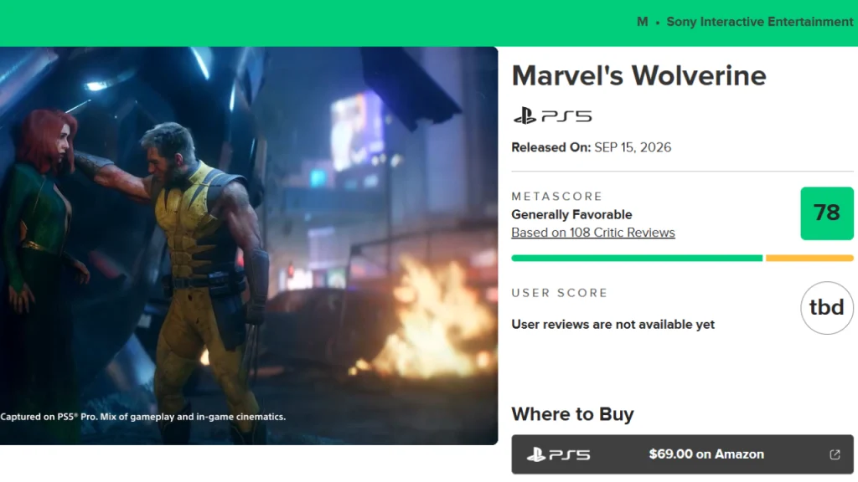Click the Captured on PS5 Pro caption
Image resolution: width=858 pixels, height=482 pixels.
point(142,417)
